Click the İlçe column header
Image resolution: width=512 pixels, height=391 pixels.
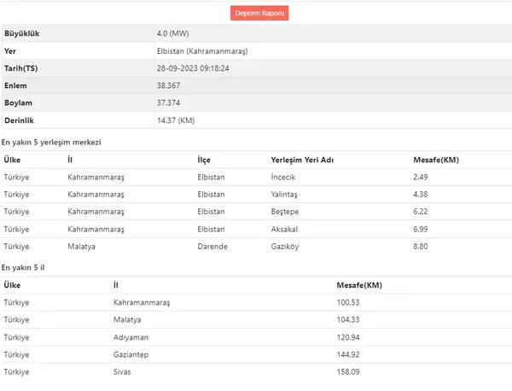(204, 160)
